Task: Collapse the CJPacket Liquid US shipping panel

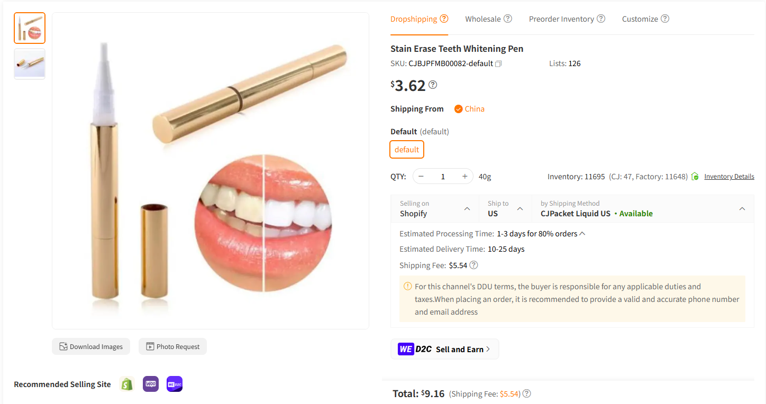Action: pos(742,208)
